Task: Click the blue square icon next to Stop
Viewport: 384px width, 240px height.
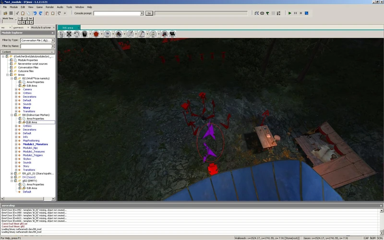Action: pos(306,13)
